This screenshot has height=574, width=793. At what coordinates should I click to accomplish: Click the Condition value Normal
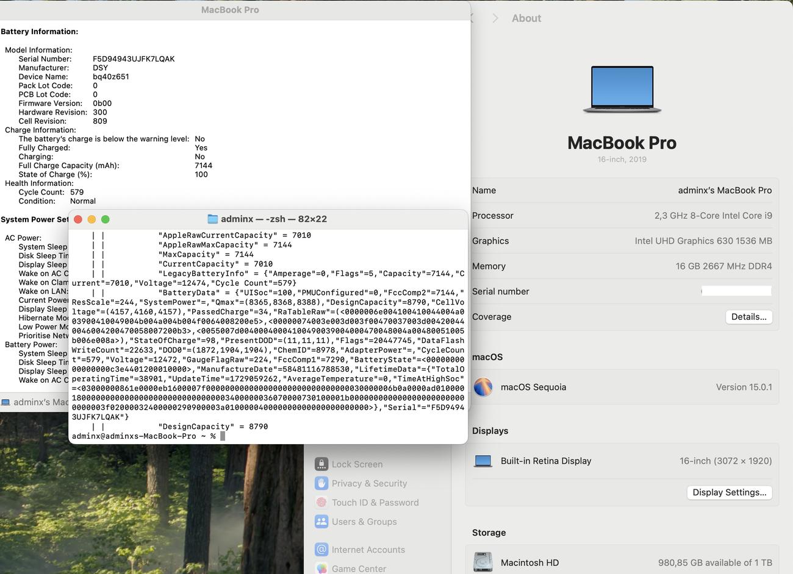83,201
